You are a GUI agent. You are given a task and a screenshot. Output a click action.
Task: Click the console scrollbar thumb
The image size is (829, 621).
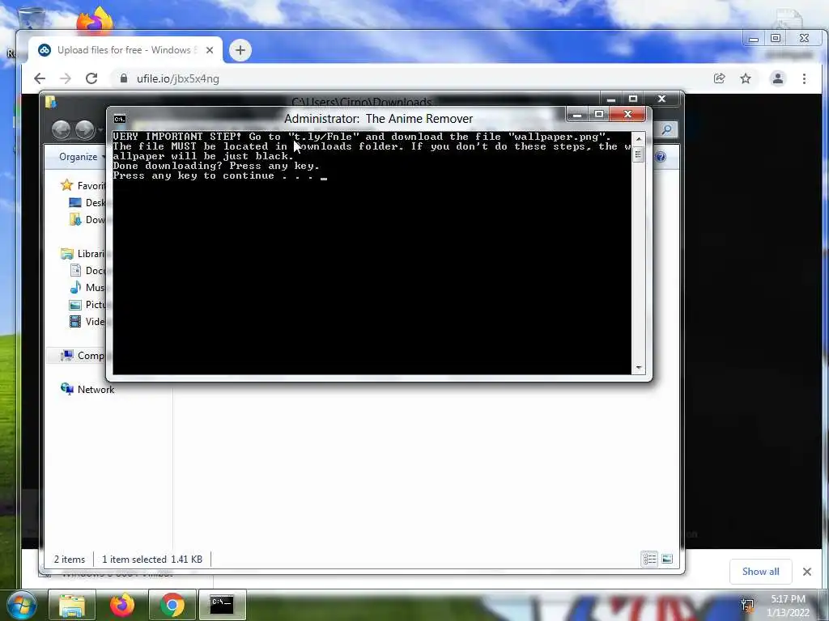click(x=639, y=154)
